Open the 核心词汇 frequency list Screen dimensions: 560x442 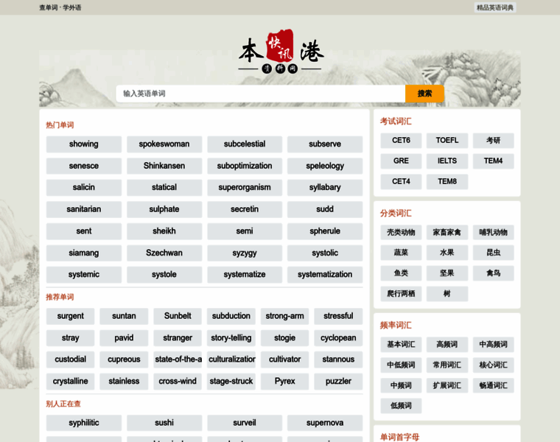pyautogui.click(x=493, y=365)
